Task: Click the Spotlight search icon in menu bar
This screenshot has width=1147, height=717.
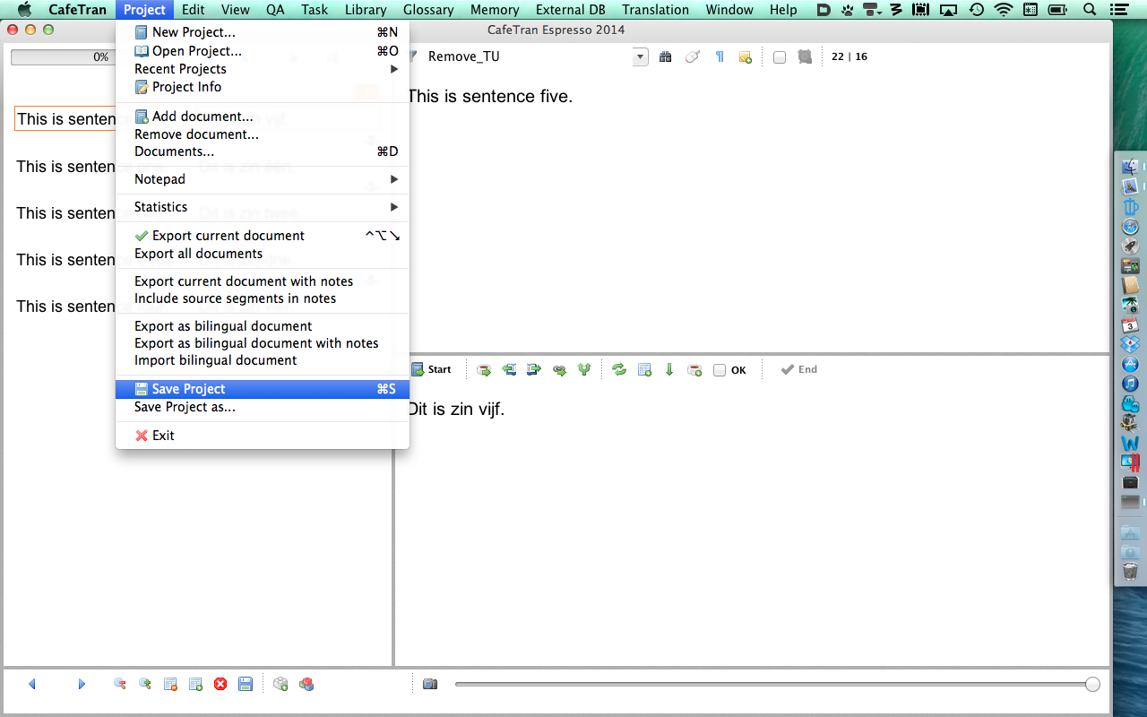Action: (x=1090, y=10)
